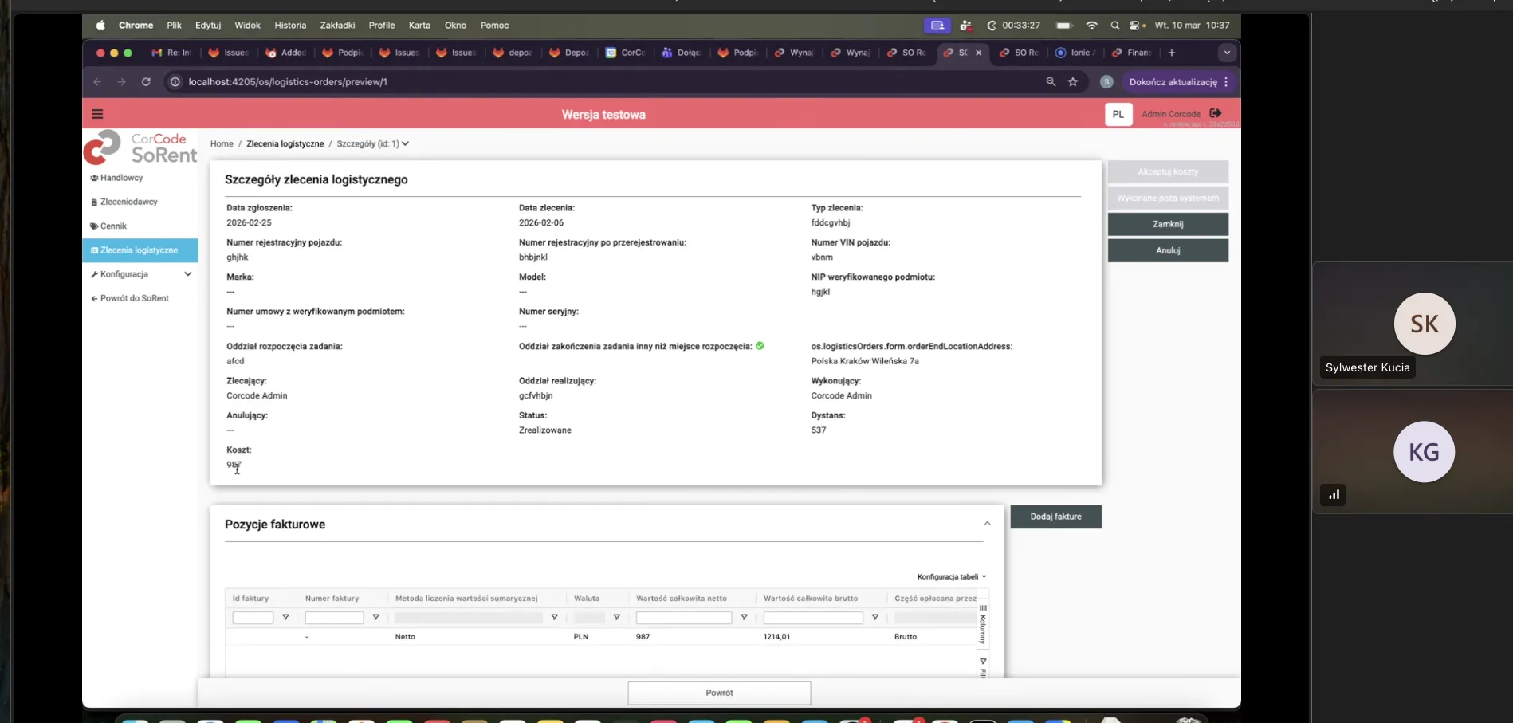This screenshot has height=723, width=1513.
Task: Collapse the Pozycje fakturowe section chevron
Action: 986,523
